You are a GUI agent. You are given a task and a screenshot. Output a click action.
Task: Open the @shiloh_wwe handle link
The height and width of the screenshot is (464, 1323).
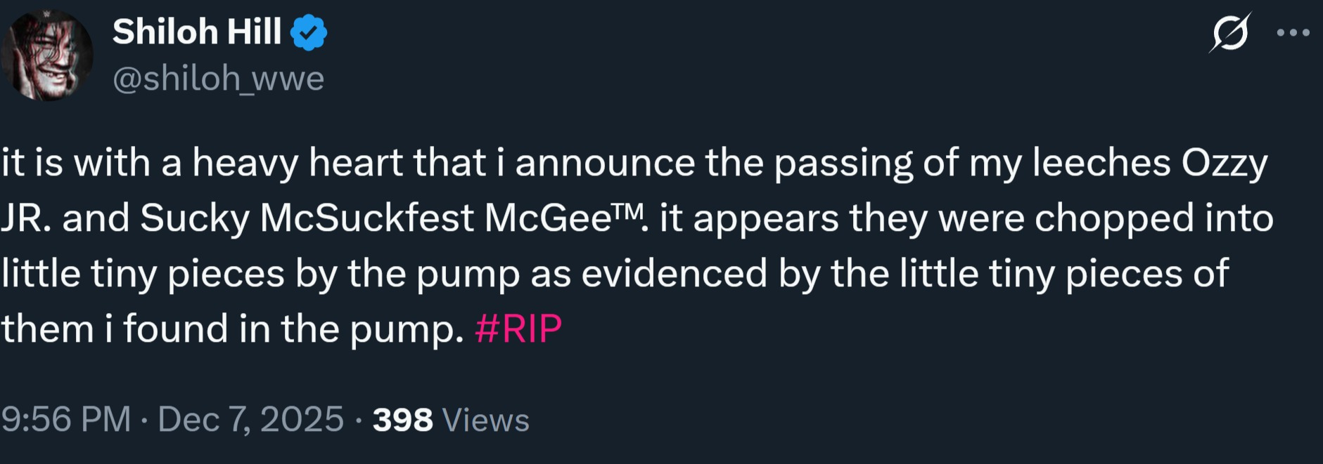click(219, 79)
